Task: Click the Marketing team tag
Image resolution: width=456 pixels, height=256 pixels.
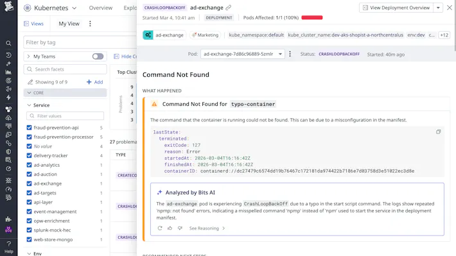Action: tap(206, 35)
